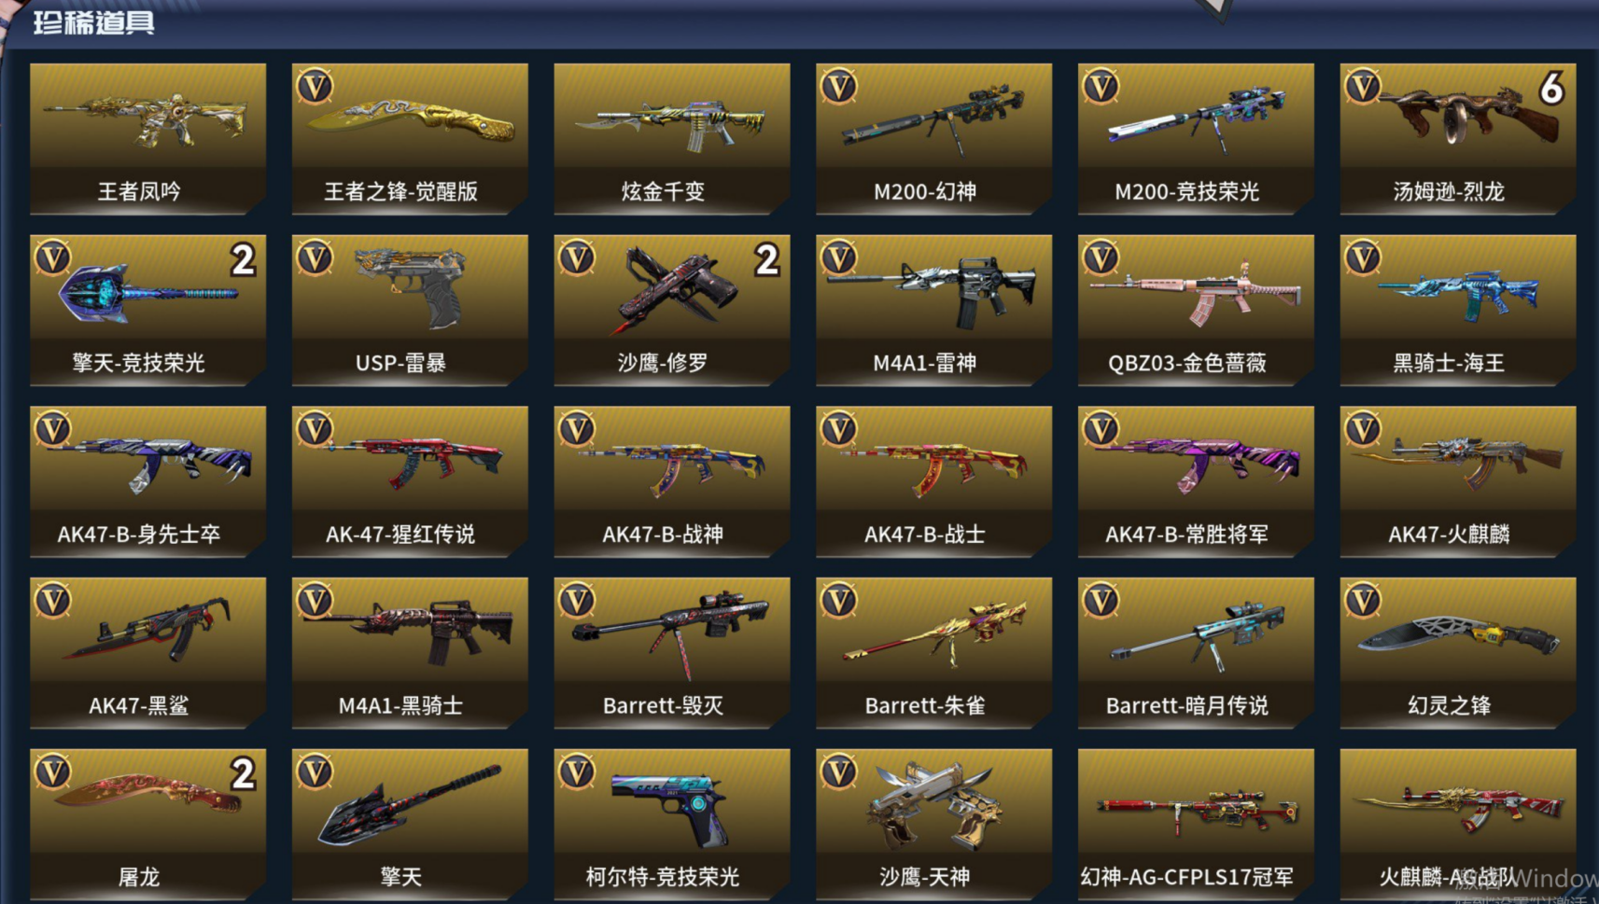Screen dimensions: 1599x904
Task: Click the 汤姆逊-烈龙 gun with count 6
Action: click(1458, 139)
